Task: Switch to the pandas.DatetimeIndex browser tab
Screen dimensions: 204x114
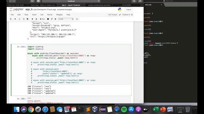Action: 100,5
